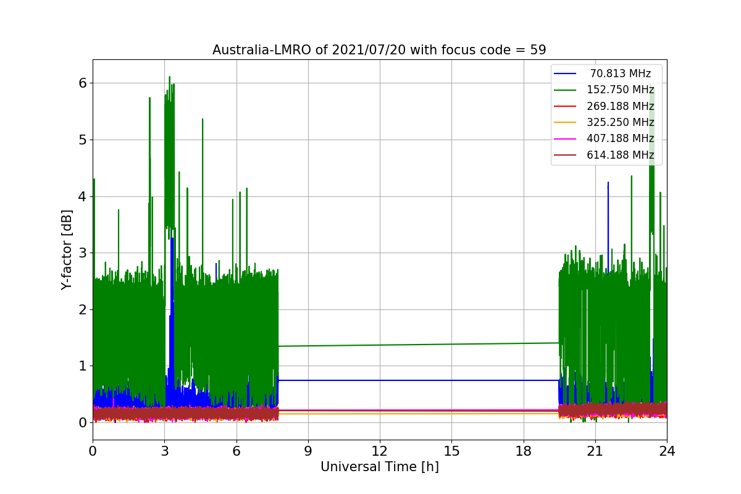Click the x-axis tick label 9
This screenshot has width=741, height=494.
pyautogui.click(x=308, y=451)
